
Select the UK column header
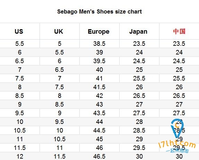click(59, 31)
